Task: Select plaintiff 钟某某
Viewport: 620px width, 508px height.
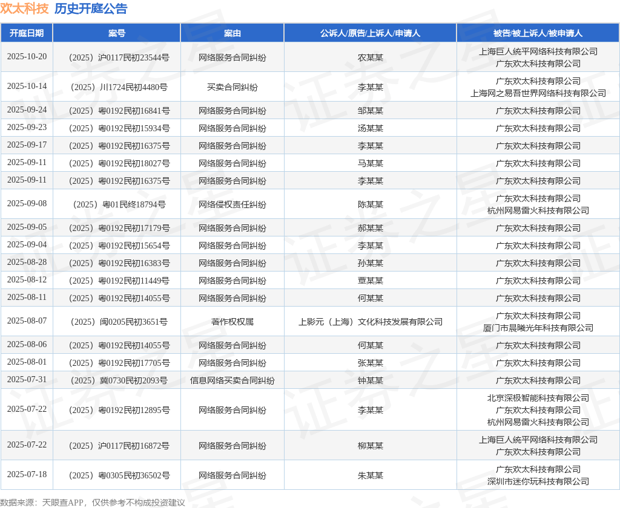Action: (370, 381)
